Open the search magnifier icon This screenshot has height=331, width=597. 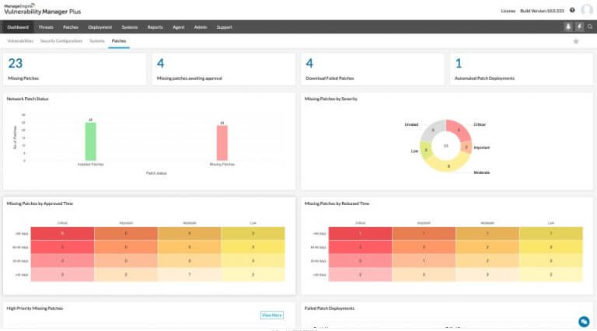click(x=590, y=26)
